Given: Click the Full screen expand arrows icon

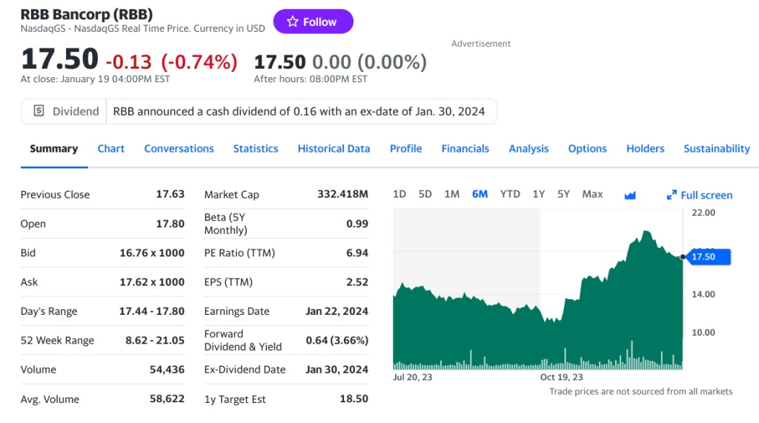Looking at the screenshot, I should 672,195.
